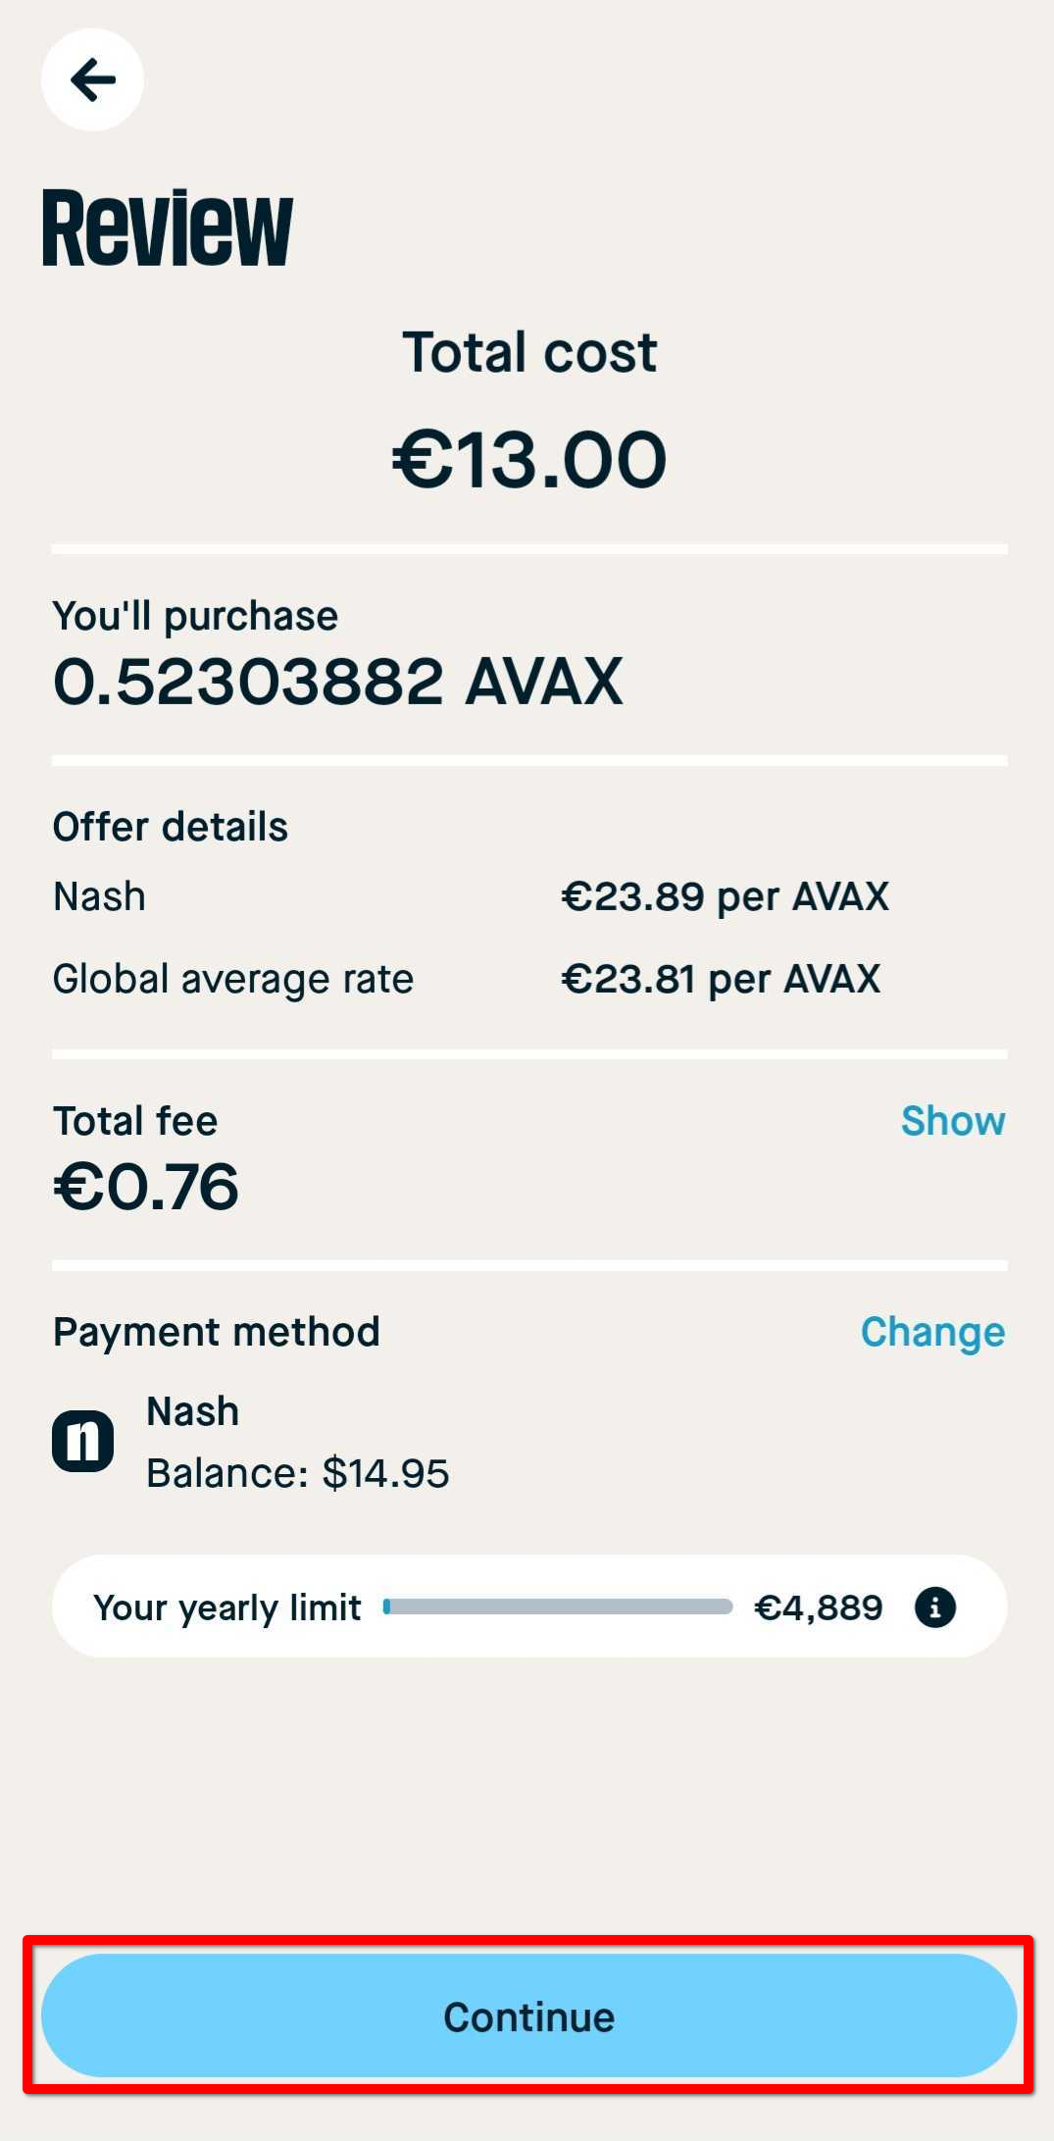Tap the Total cost label
The image size is (1054, 2141).
tap(529, 352)
